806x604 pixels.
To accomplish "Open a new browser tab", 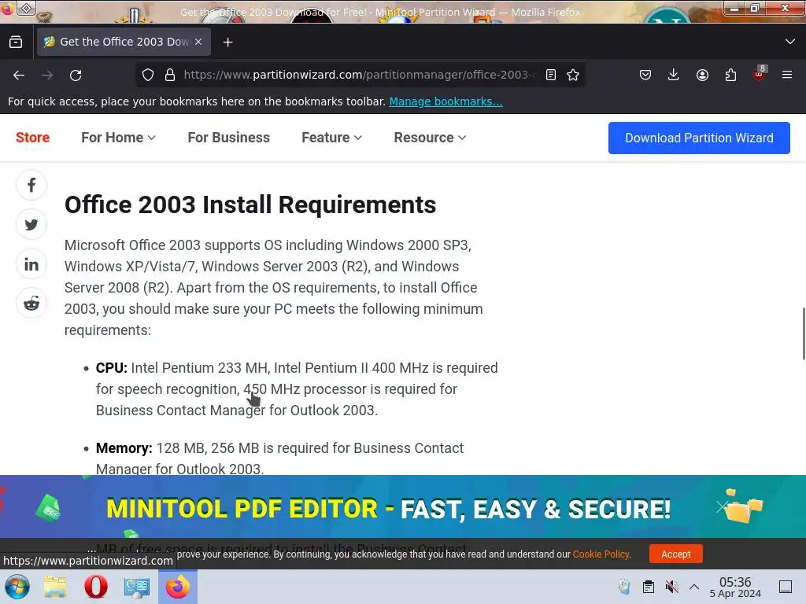I will point(227,42).
